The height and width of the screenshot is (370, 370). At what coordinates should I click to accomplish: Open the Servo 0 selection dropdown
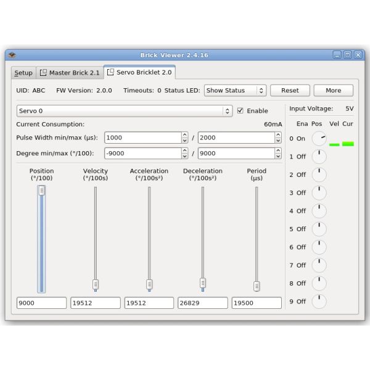[125, 111]
